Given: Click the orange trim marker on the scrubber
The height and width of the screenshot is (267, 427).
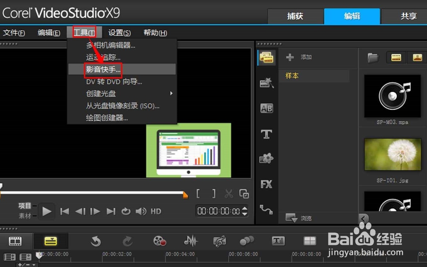Looking at the screenshot, I should coord(185,195).
